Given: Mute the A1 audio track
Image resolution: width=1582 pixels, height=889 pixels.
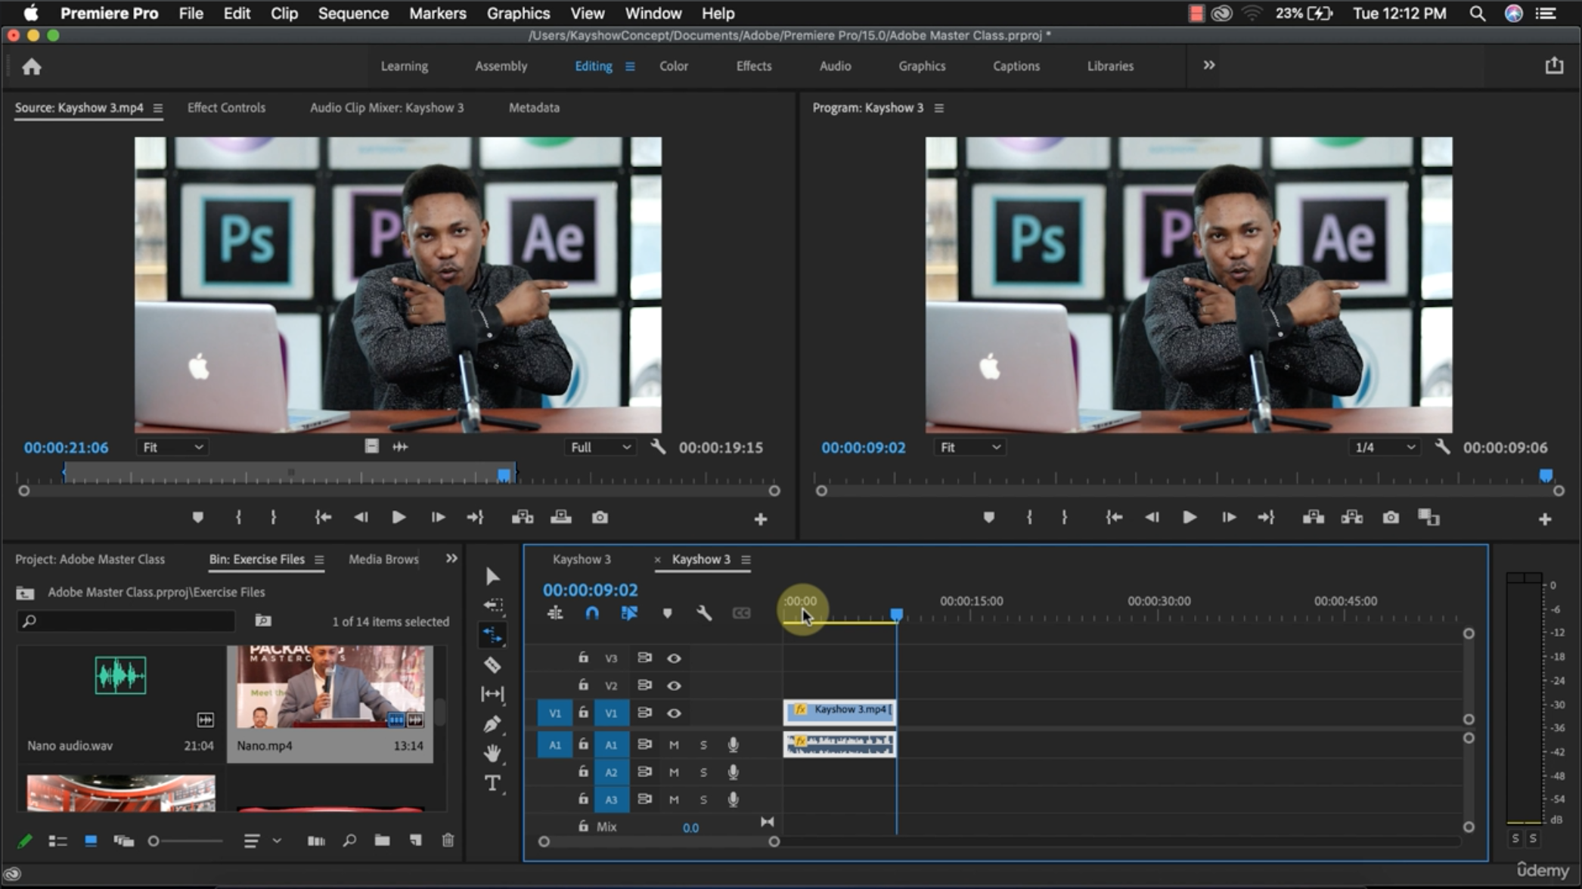Looking at the screenshot, I should [674, 745].
